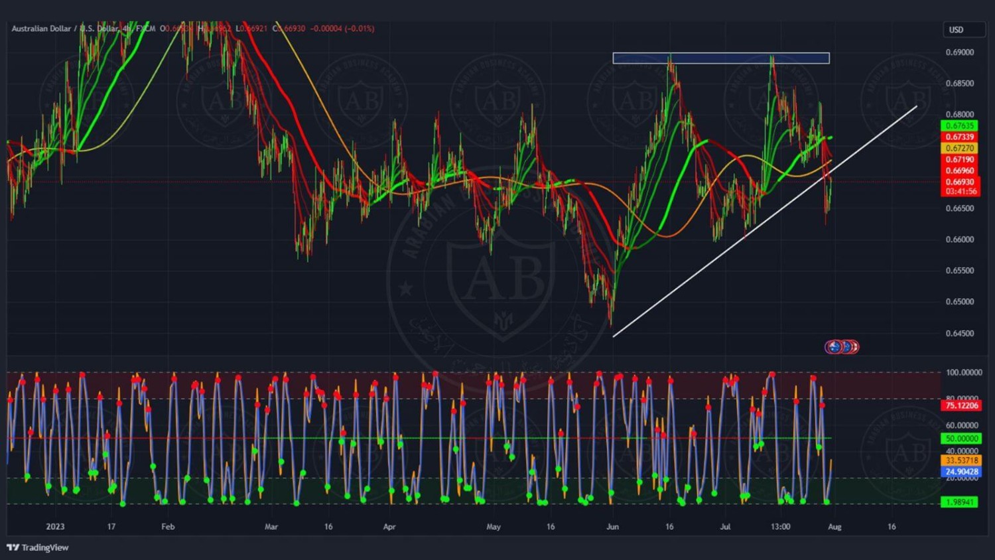995x560 pixels.
Task: Click the green 50.00000 oscillator level label
Action: [x=961, y=439]
